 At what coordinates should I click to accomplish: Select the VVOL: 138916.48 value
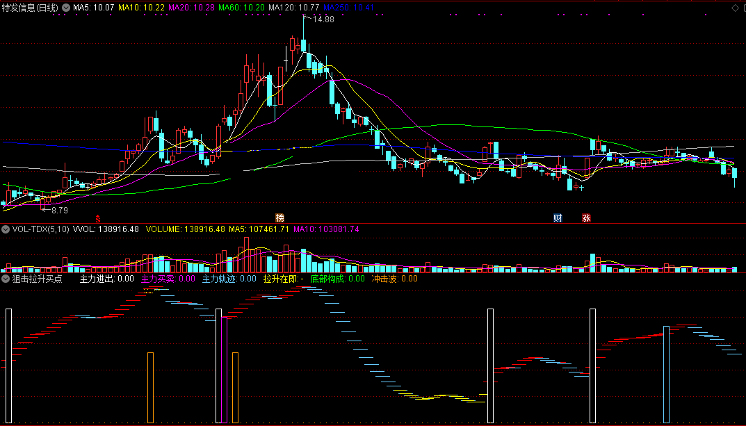106,229
